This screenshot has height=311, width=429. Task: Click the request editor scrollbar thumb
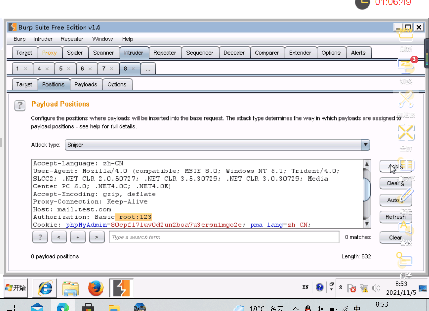coord(367,189)
